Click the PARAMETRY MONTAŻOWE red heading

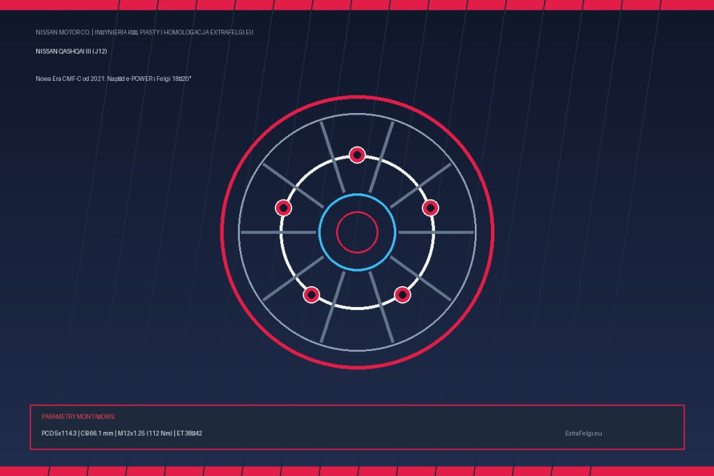point(79,416)
